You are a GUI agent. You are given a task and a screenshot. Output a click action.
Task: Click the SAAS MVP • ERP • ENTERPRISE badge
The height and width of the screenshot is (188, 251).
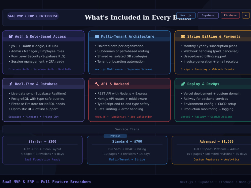33,16
